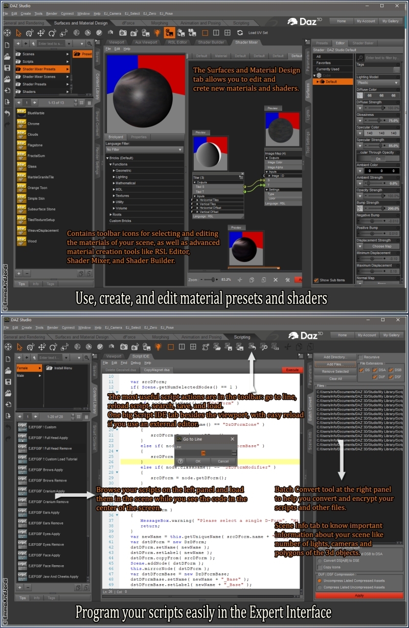Click four-pane grid layout icon, Shader Mixer window toolbar
The height and width of the screenshot is (628, 409).
(x=228, y=33)
